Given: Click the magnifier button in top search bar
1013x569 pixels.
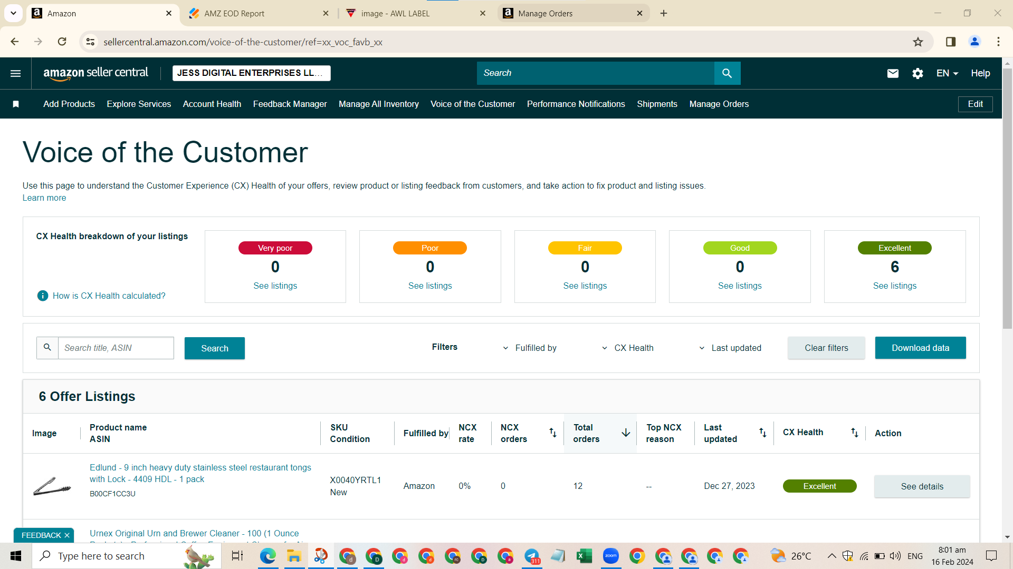Looking at the screenshot, I should (x=727, y=73).
